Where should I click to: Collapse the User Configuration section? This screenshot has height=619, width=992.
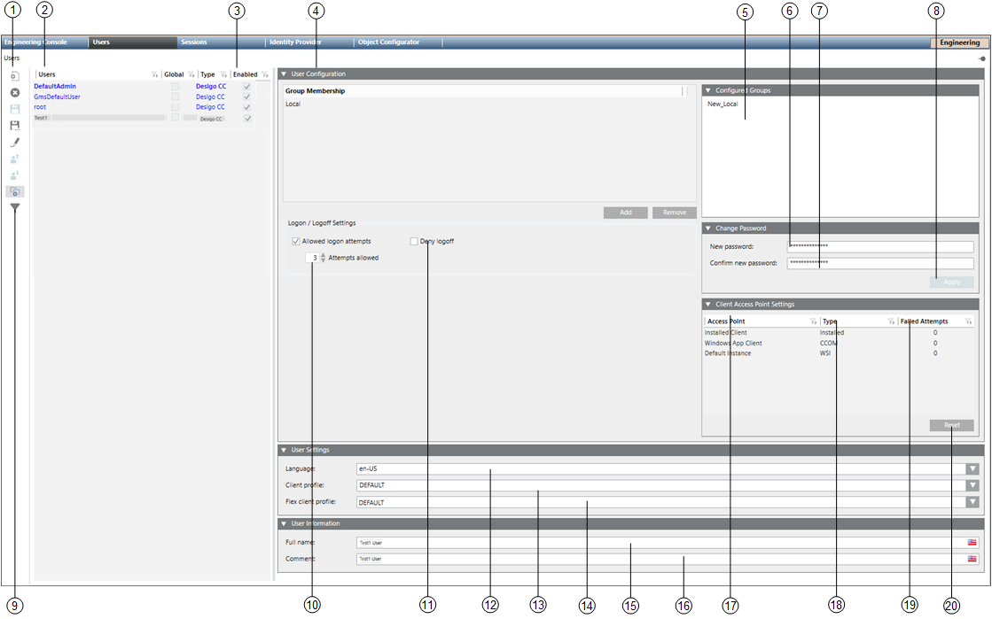(284, 74)
